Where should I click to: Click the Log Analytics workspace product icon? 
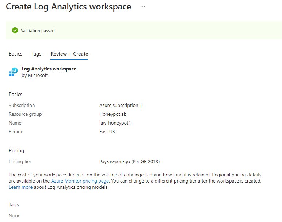[x=13, y=72]
